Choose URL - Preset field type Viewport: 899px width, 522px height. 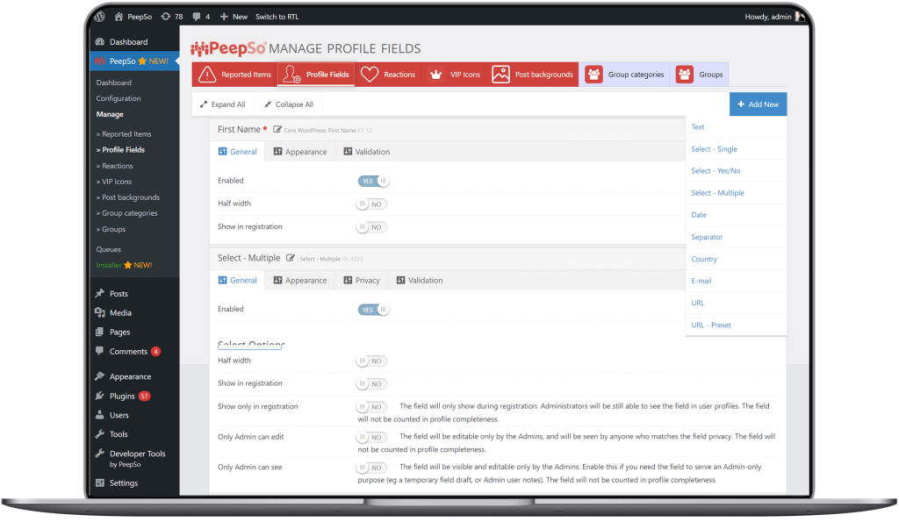[x=737, y=325]
